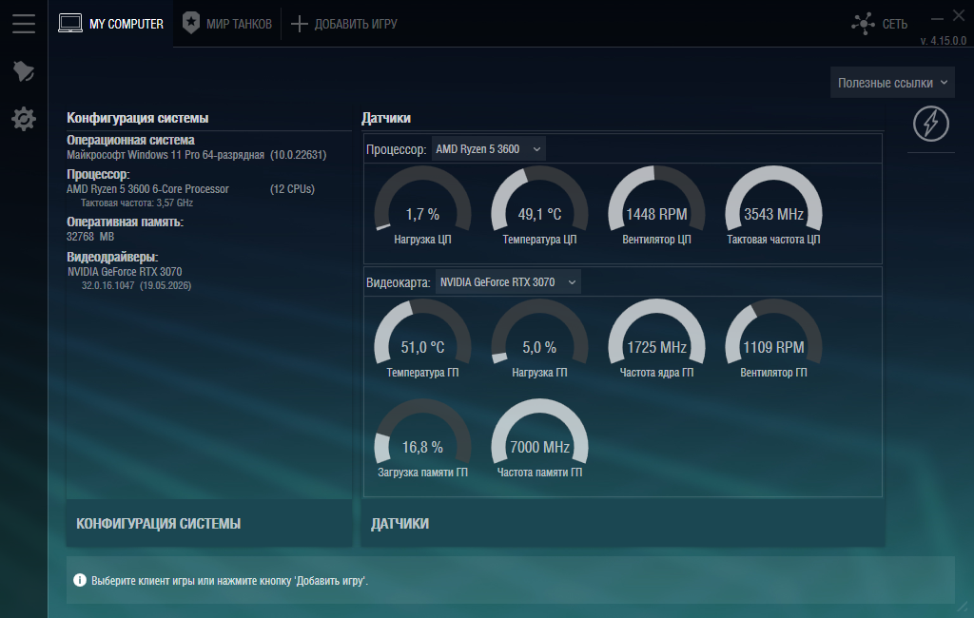Click the plus icon to add game

tap(299, 24)
